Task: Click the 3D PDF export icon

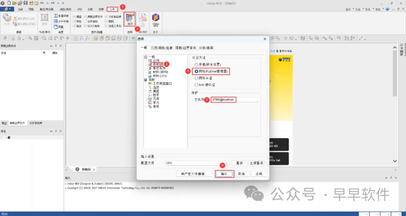Action: [143, 19]
